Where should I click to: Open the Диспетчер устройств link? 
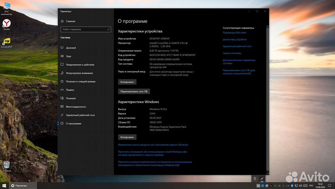[x=234, y=40]
